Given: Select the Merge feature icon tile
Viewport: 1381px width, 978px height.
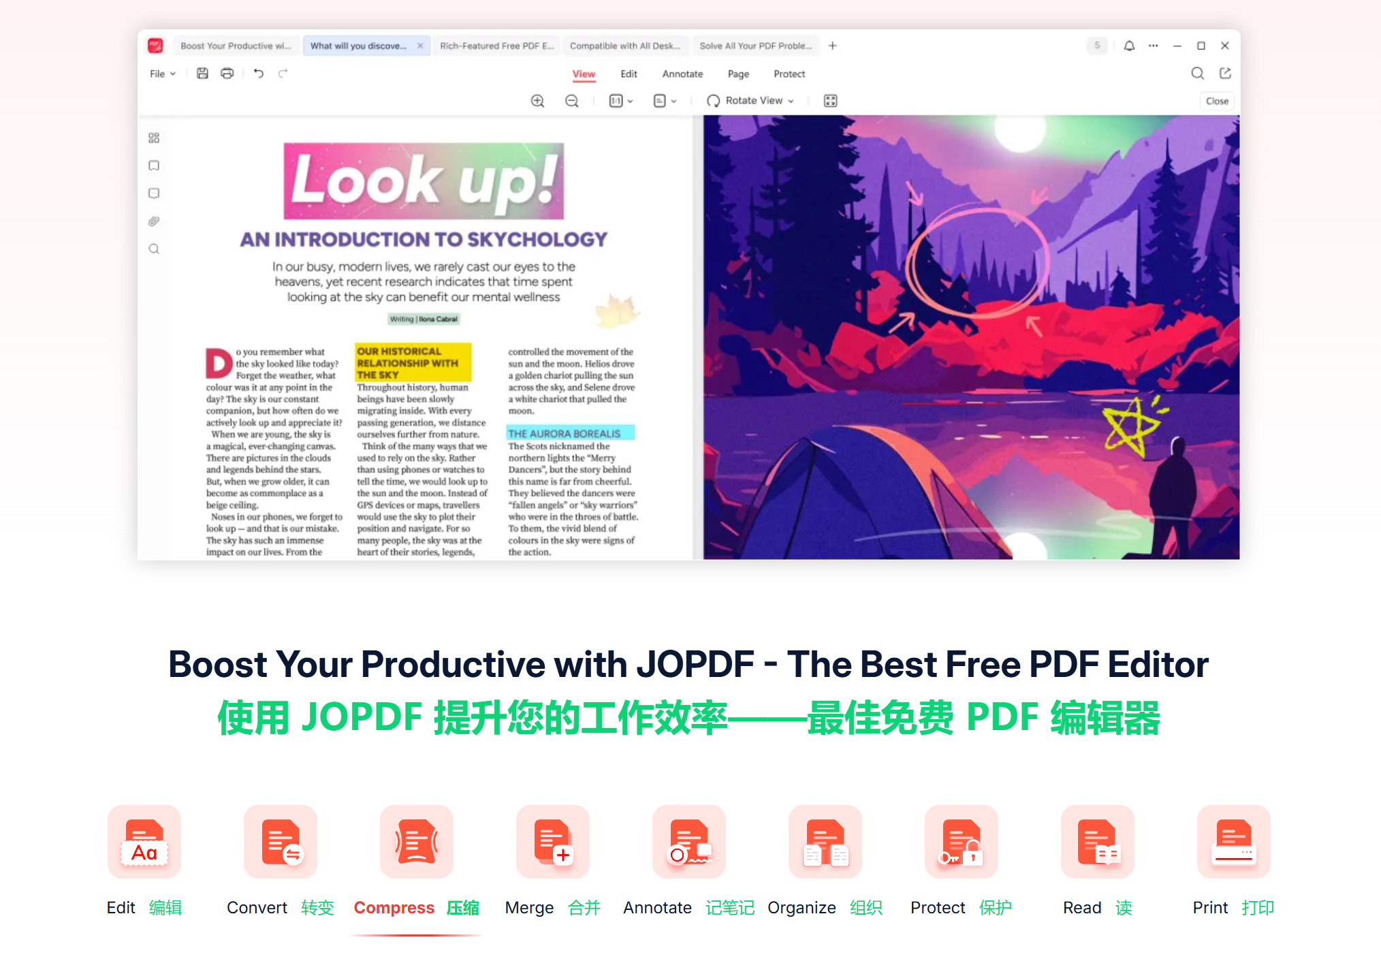Looking at the screenshot, I should click(x=552, y=842).
